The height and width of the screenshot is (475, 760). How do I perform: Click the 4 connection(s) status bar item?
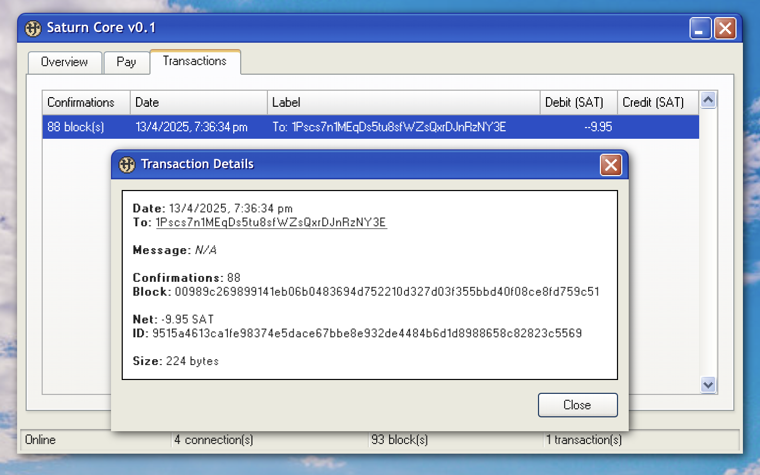[213, 440]
